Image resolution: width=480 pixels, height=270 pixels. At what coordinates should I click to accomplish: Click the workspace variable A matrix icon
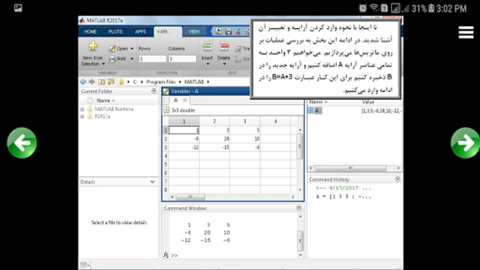311,111
